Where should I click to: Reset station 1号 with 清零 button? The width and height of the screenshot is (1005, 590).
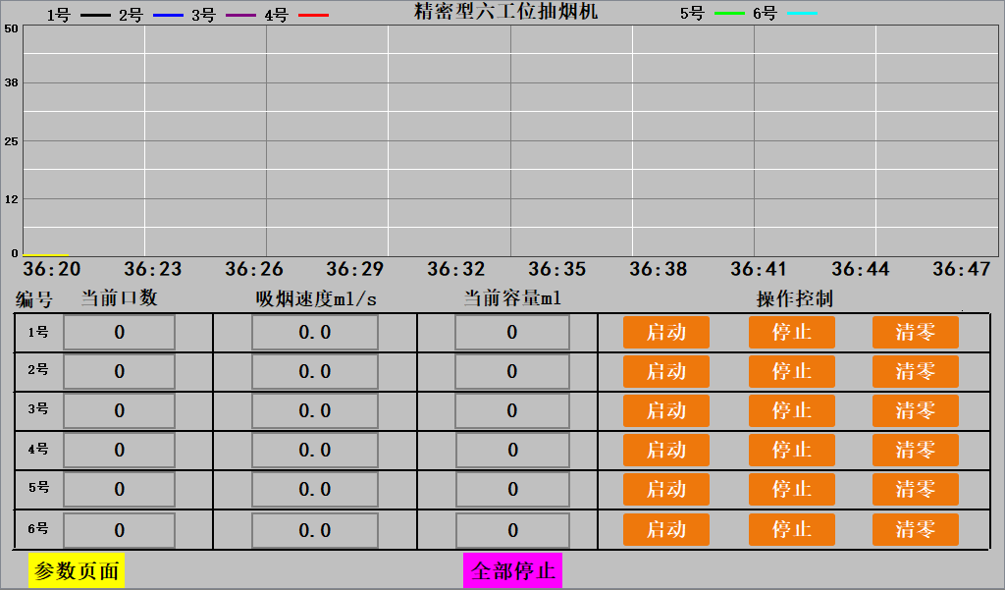(916, 332)
